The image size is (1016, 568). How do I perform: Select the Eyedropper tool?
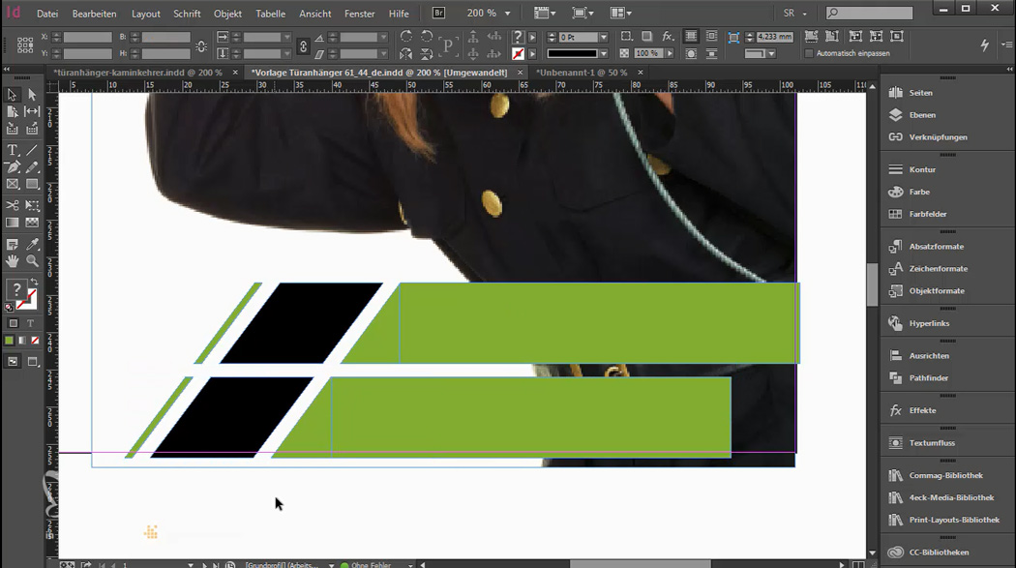[x=32, y=244]
